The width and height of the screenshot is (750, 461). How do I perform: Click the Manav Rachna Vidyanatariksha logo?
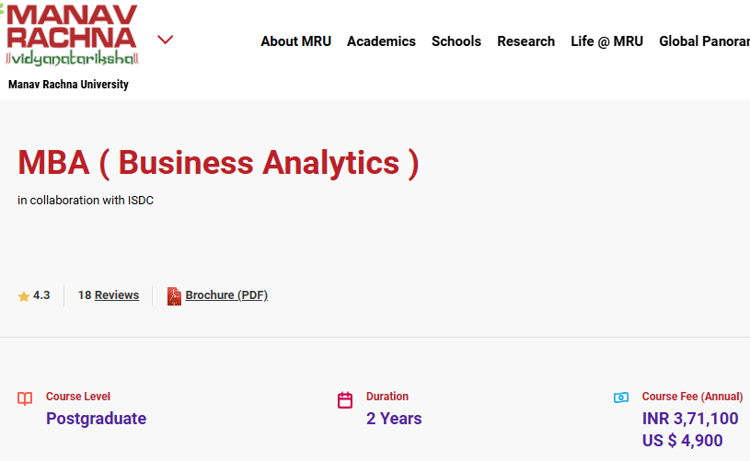coord(71,35)
